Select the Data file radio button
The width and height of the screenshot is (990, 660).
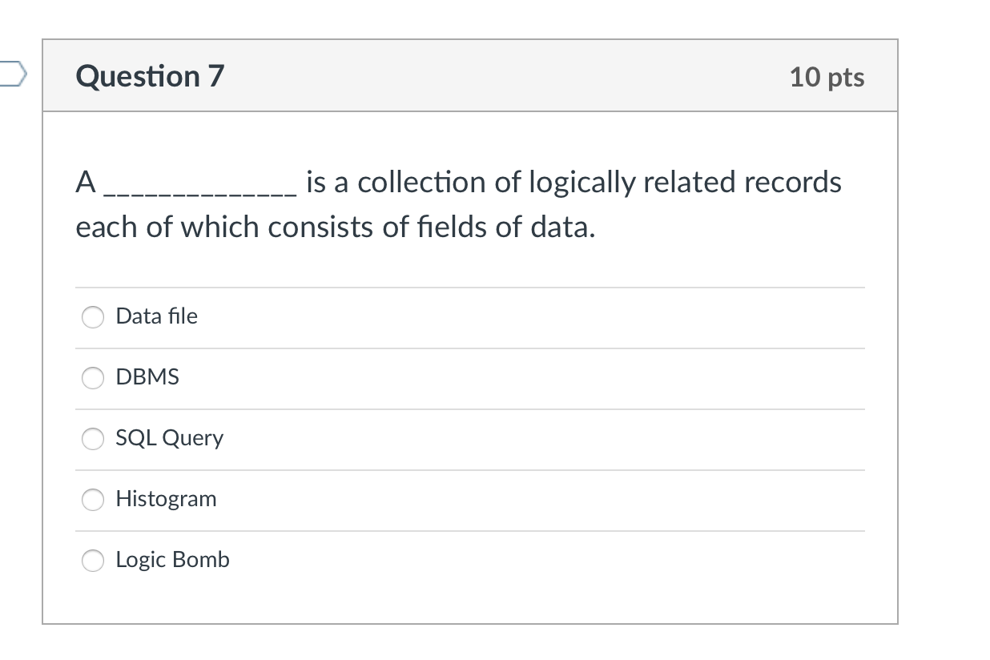click(92, 317)
